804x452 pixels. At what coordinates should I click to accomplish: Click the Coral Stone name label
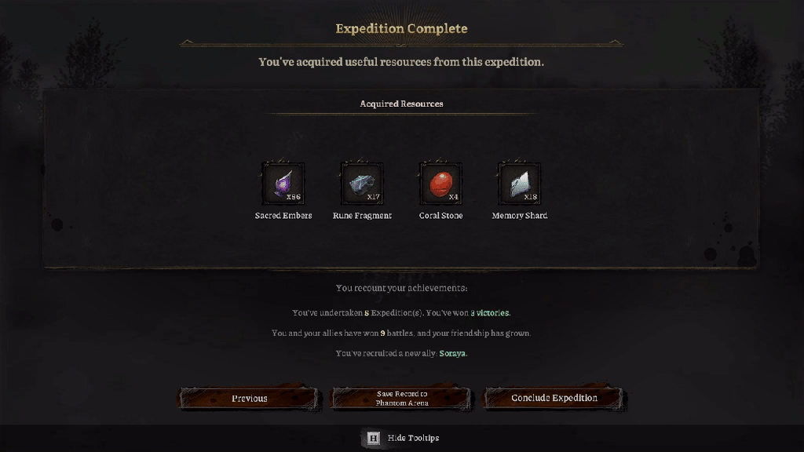click(440, 216)
